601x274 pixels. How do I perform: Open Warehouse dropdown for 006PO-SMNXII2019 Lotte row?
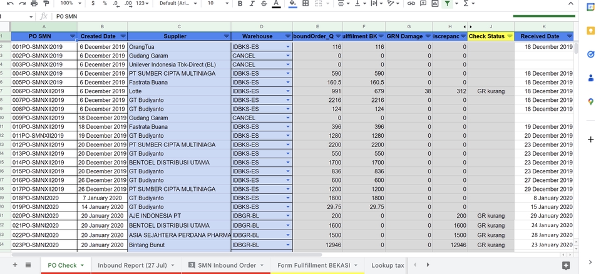pyautogui.click(x=288, y=91)
